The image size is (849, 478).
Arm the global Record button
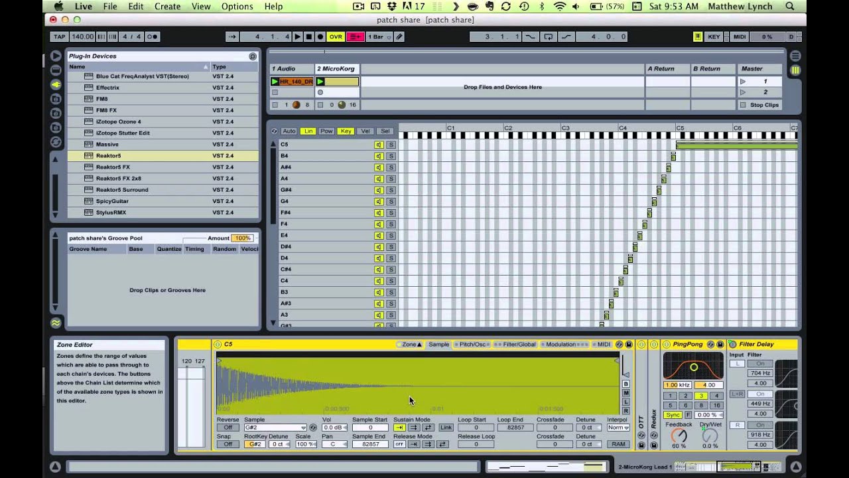[320, 37]
